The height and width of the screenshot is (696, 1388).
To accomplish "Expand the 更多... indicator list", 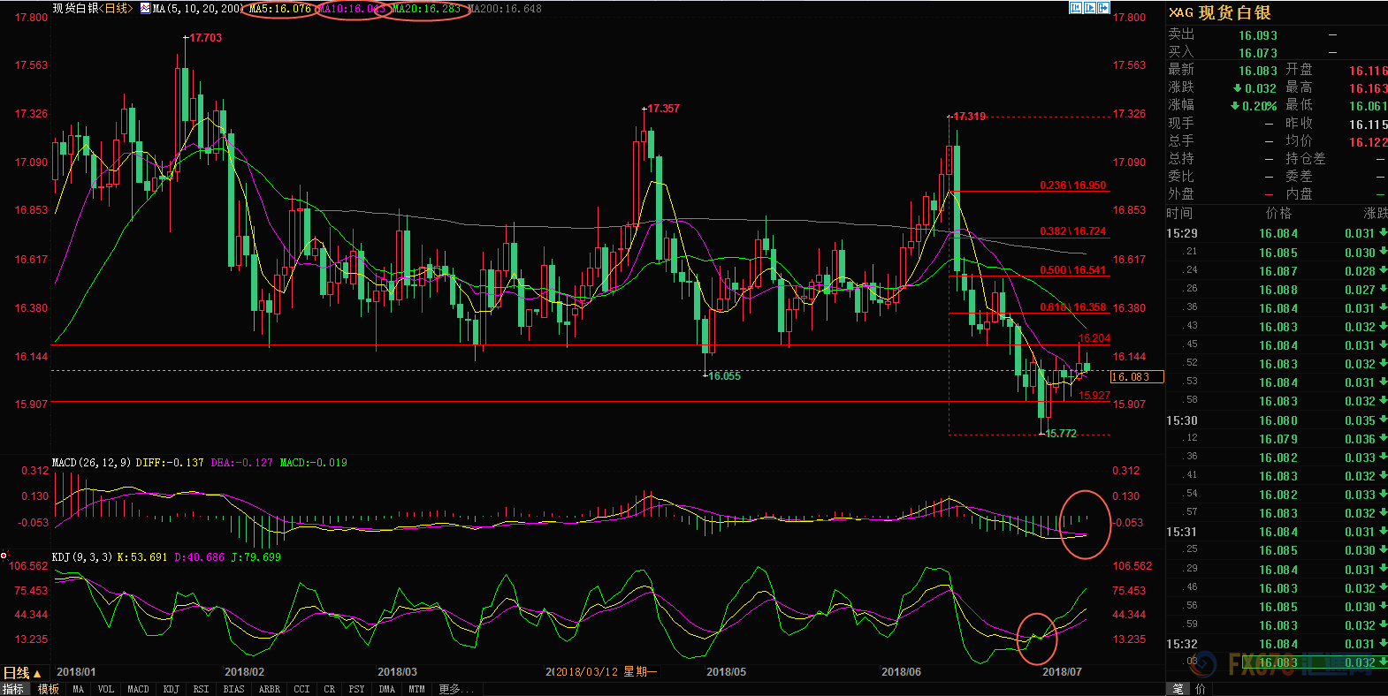I will point(456,689).
